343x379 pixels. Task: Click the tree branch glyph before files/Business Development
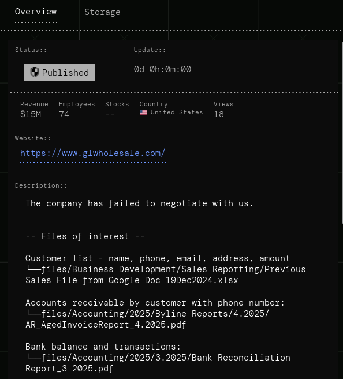click(33, 268)
